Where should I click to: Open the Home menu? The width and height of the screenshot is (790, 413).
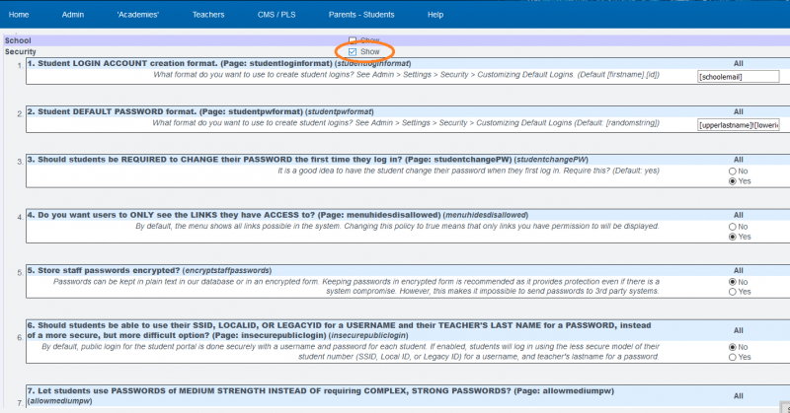click(x=18, y=15)
